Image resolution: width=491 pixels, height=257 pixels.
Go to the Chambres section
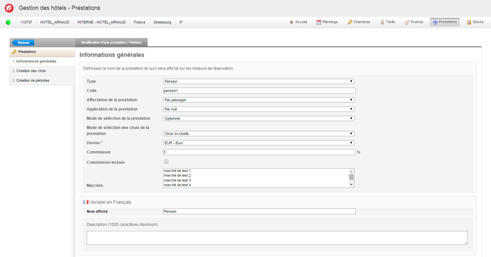pos(359,22)
